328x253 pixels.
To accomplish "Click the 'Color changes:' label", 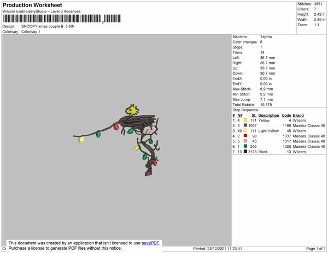I will coord(245,42).
